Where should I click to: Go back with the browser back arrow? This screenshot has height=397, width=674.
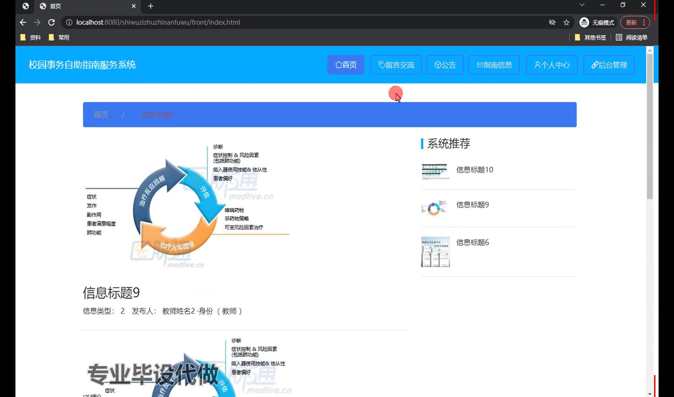tap(23, 22)
